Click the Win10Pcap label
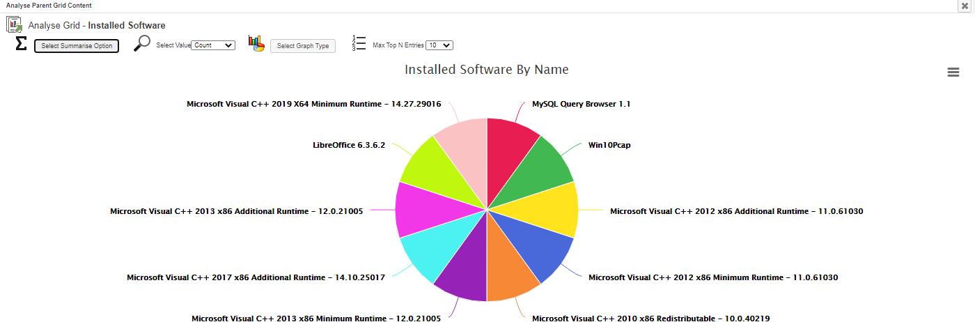Viewport: 975px width, 322px height. pyautogui.click(x=609, y=145)
